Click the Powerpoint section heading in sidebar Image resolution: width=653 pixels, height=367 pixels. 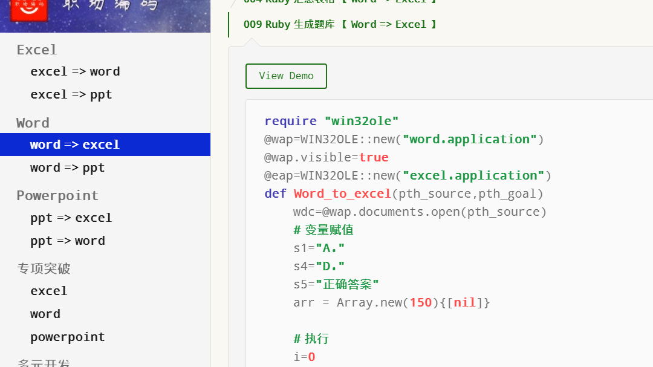click(57, 196)
